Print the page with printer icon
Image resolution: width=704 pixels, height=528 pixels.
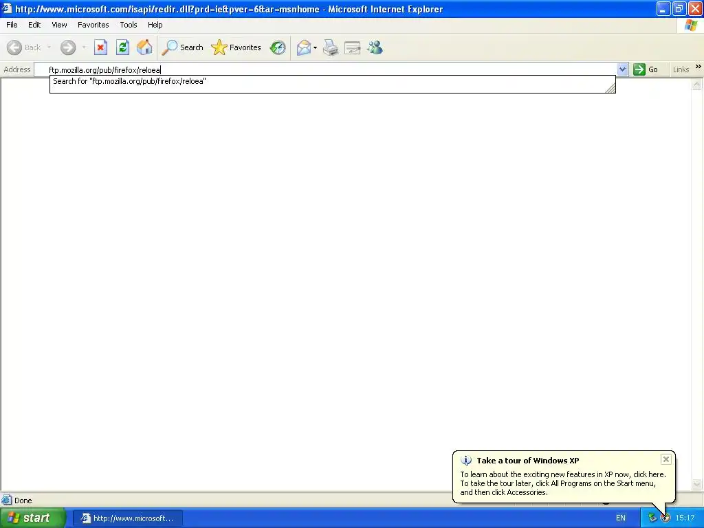[x=331, y=47]
